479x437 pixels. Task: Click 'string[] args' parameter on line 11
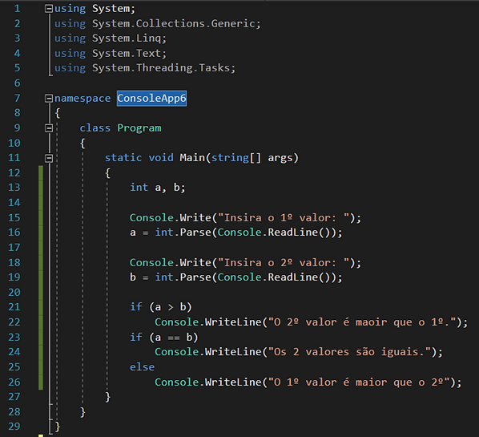252,158
